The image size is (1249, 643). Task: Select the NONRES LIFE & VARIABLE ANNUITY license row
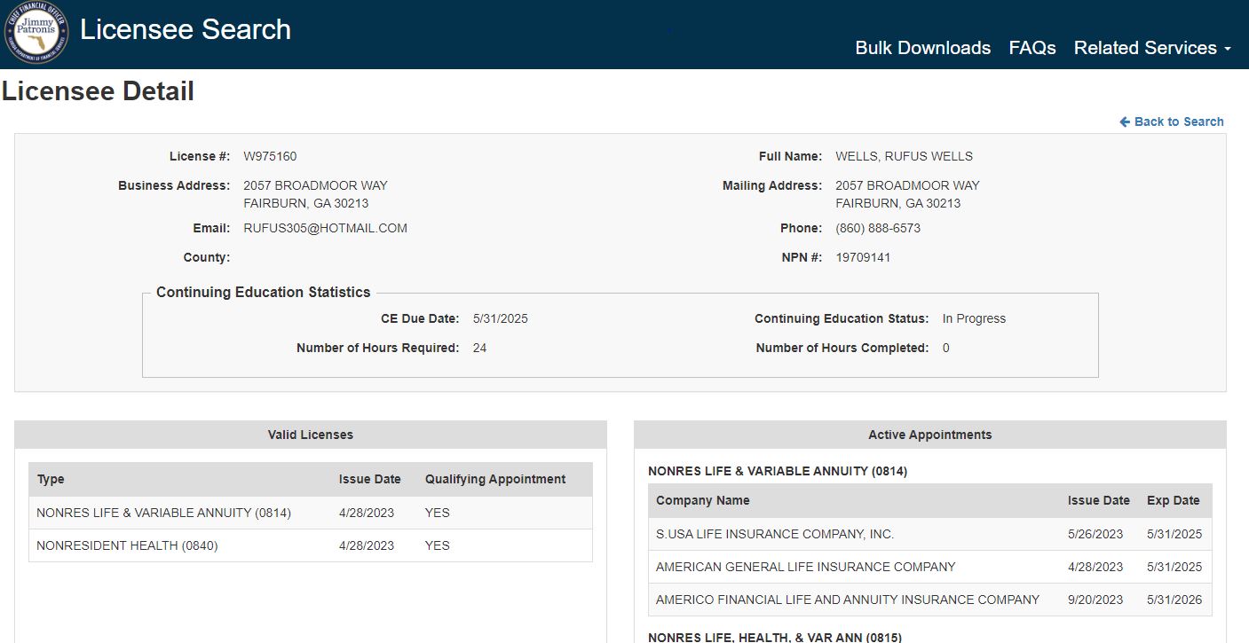[x=163, y=513]
